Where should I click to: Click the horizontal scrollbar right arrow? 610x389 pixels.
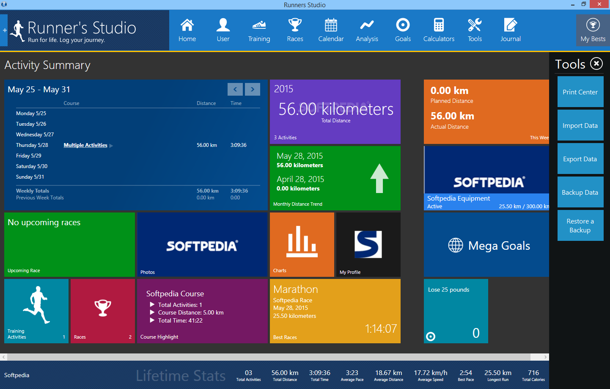coord(545,357)
